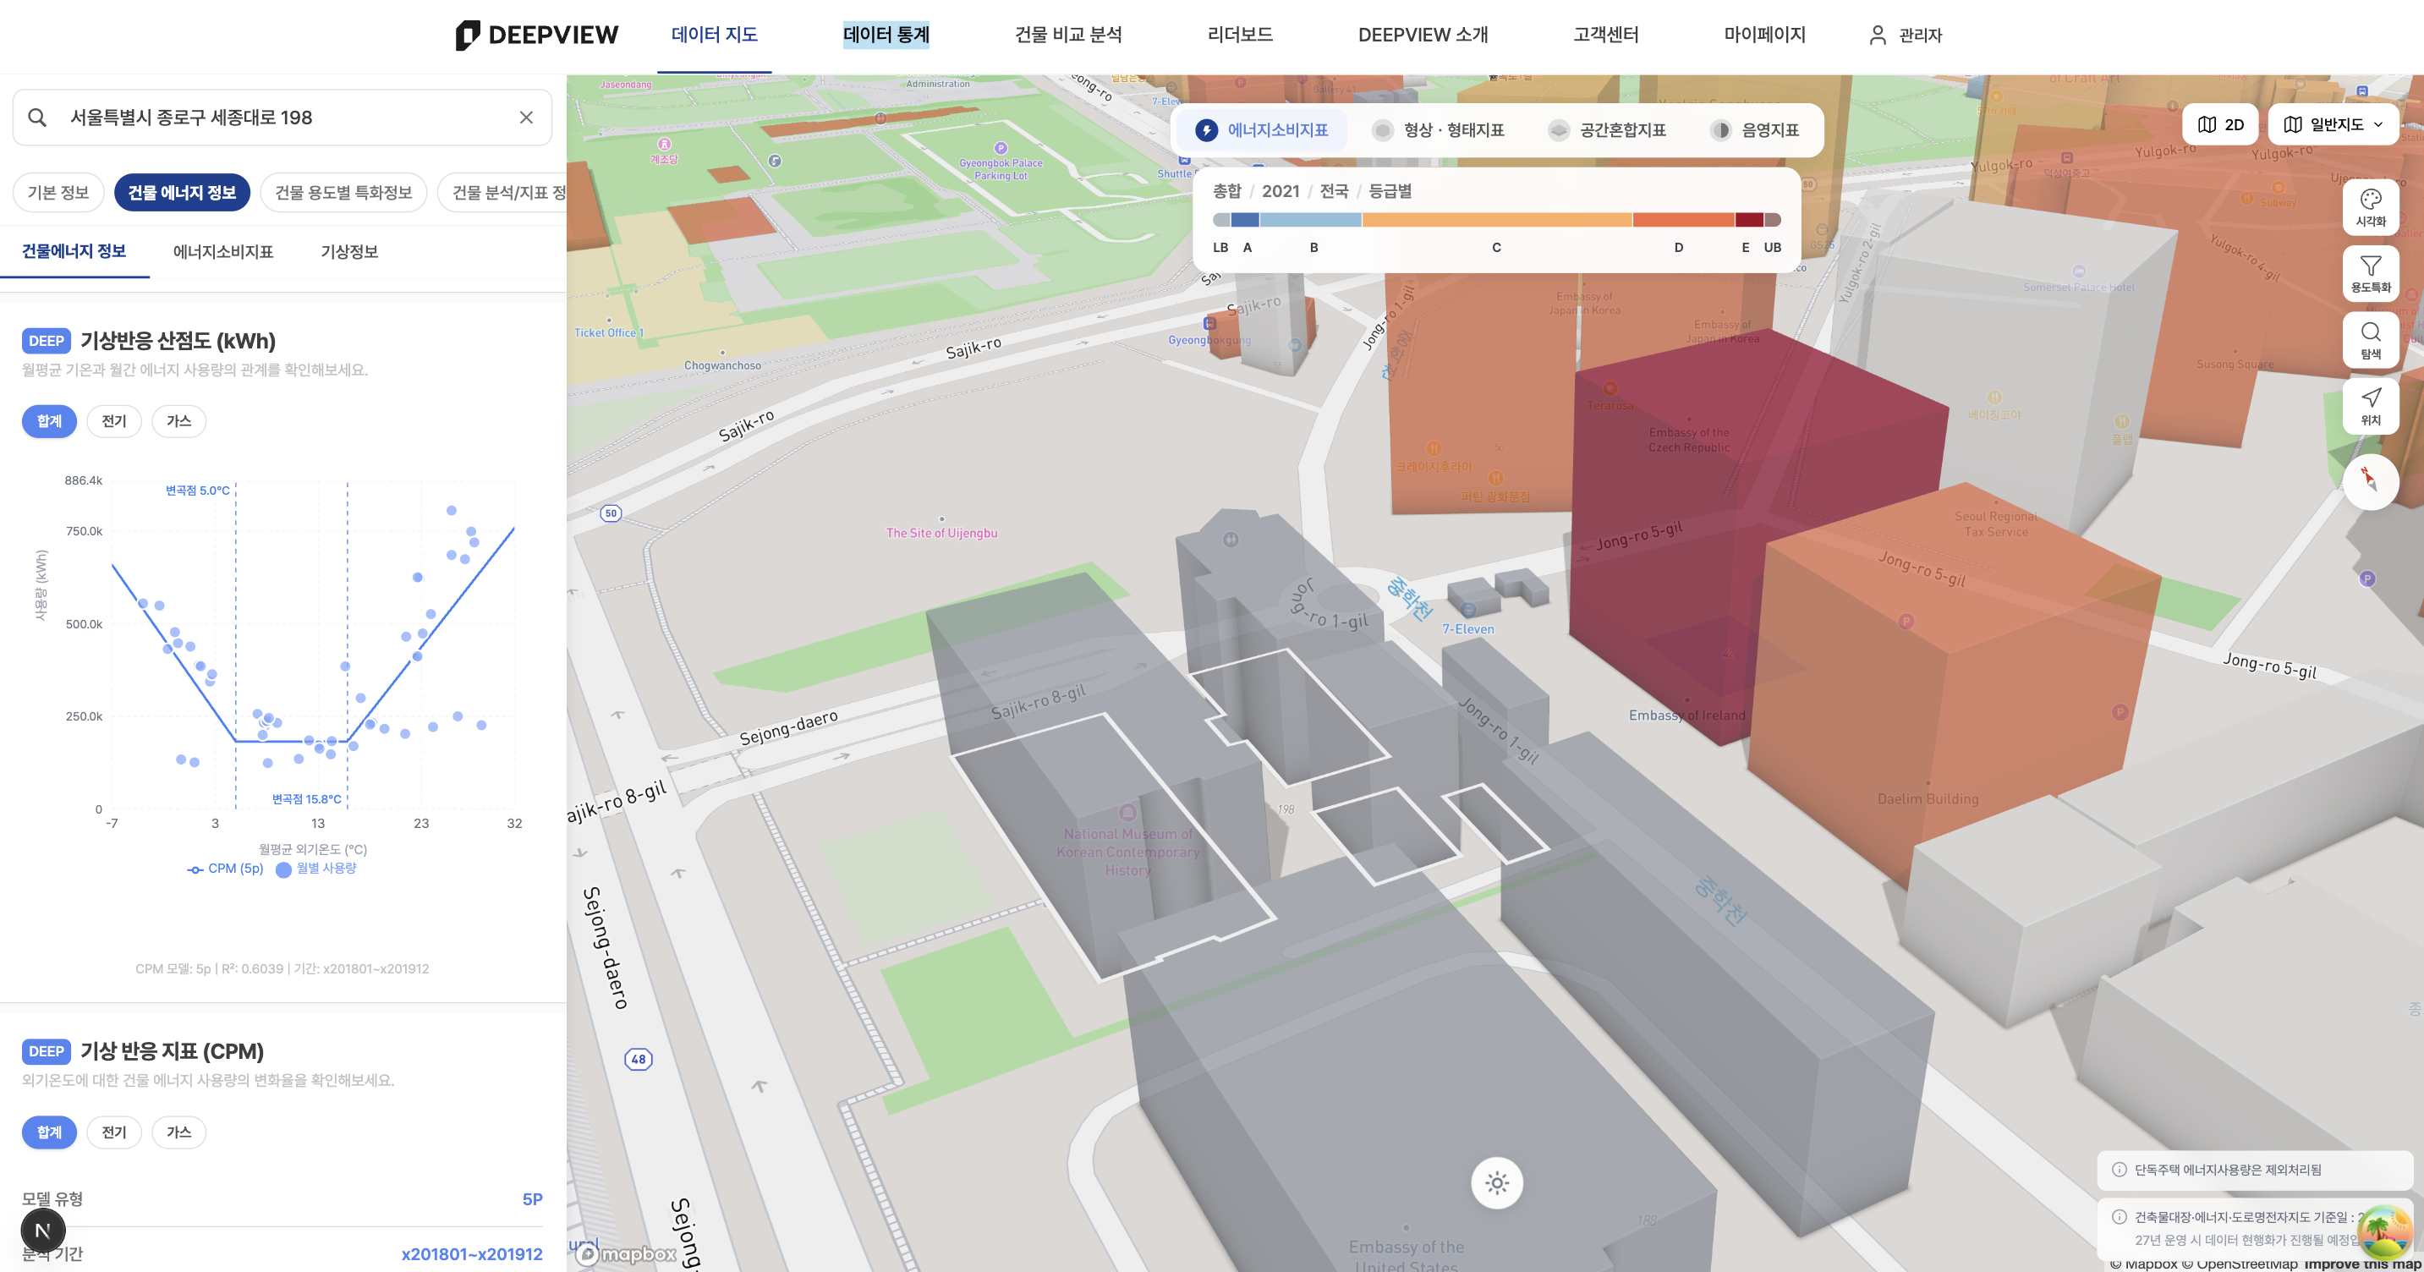Click the 관리자 user profile icon
Image resolution: width=2424 pixels, height=1272 pixels.
tap(1878, 35)
